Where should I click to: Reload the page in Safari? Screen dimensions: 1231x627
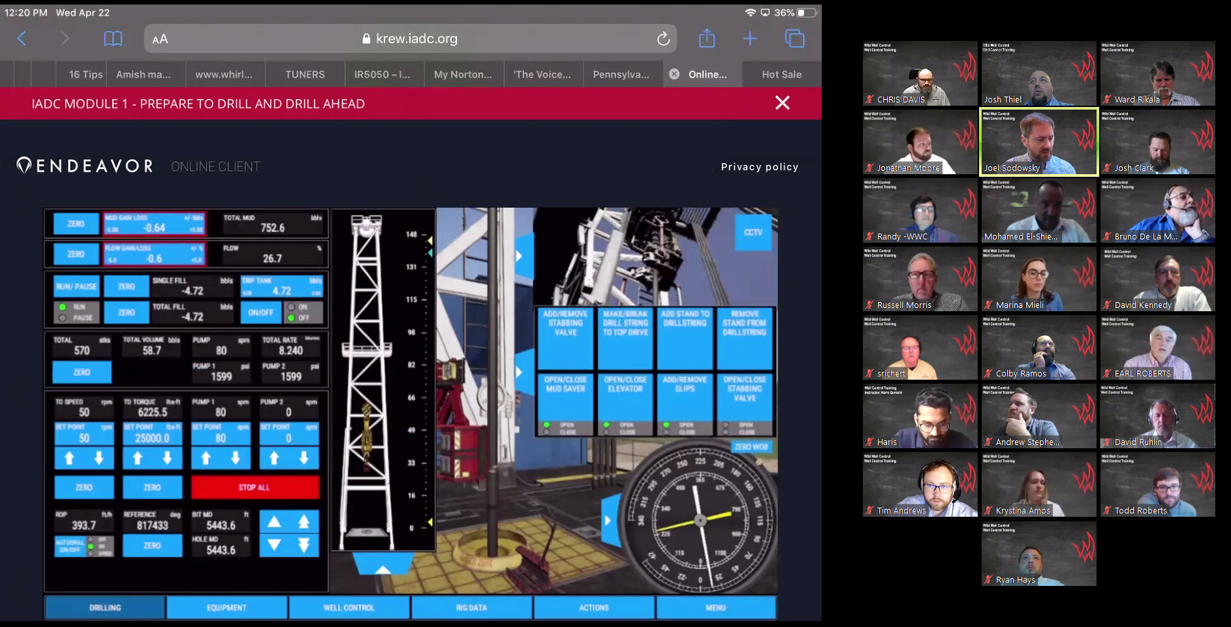pyautogui.click(x=663, y=39)
